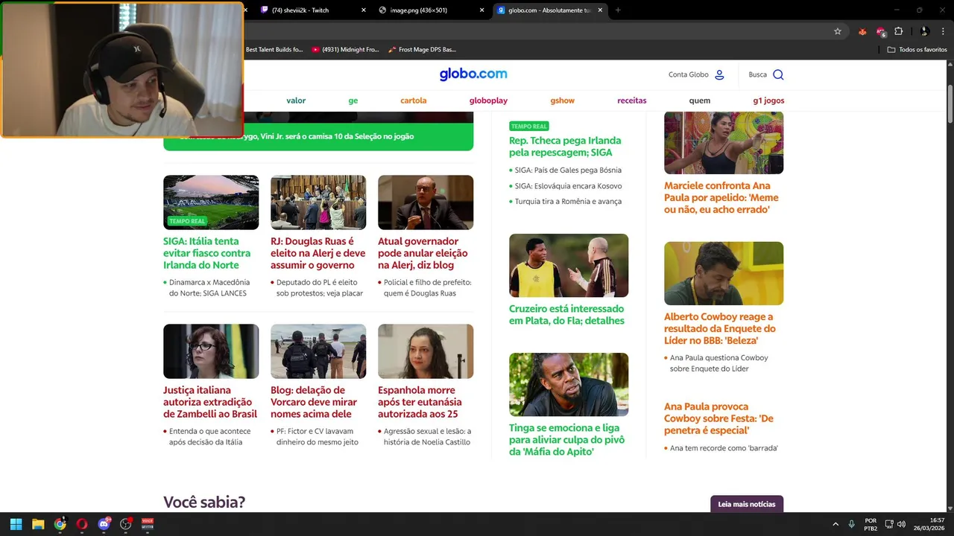Open the gshow menu item
The height and width of the screenshot is (536, 954).
coord(563,100)
